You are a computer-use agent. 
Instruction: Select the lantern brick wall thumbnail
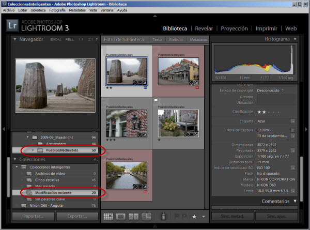127,124
